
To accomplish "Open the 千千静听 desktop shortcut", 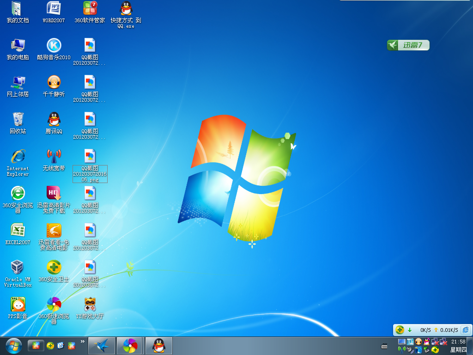I will pyautogui.click(x=54, y=86).
